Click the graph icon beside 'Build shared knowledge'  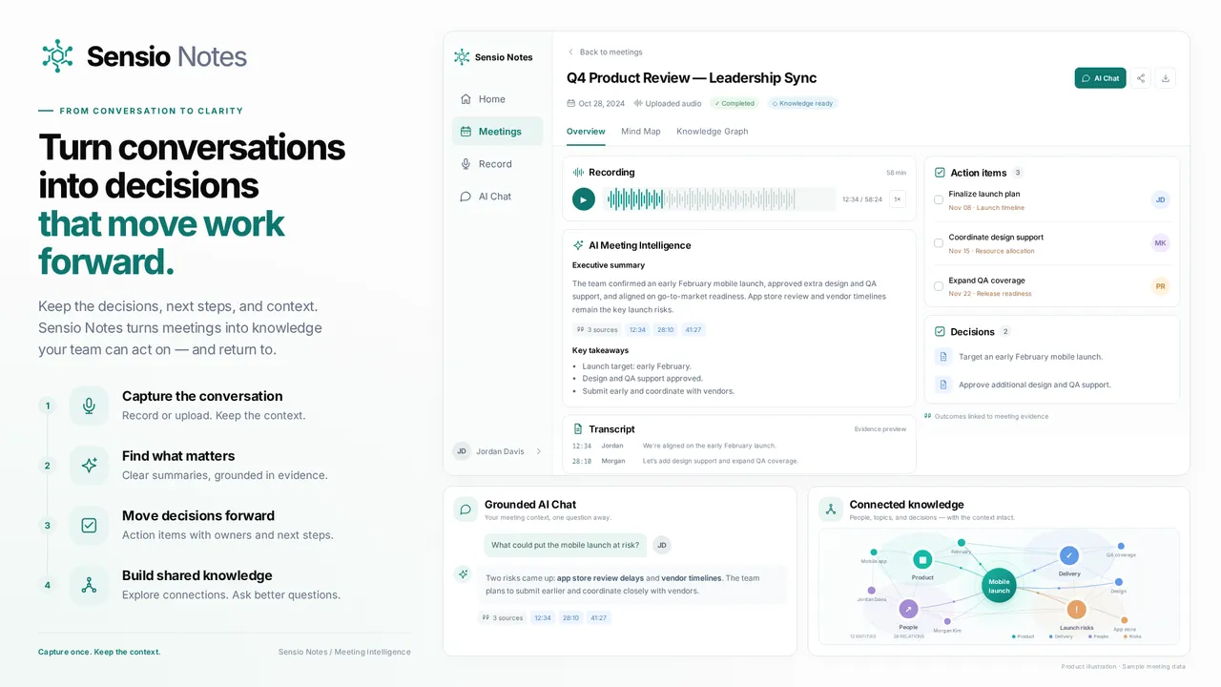click(x=89, y=585)
